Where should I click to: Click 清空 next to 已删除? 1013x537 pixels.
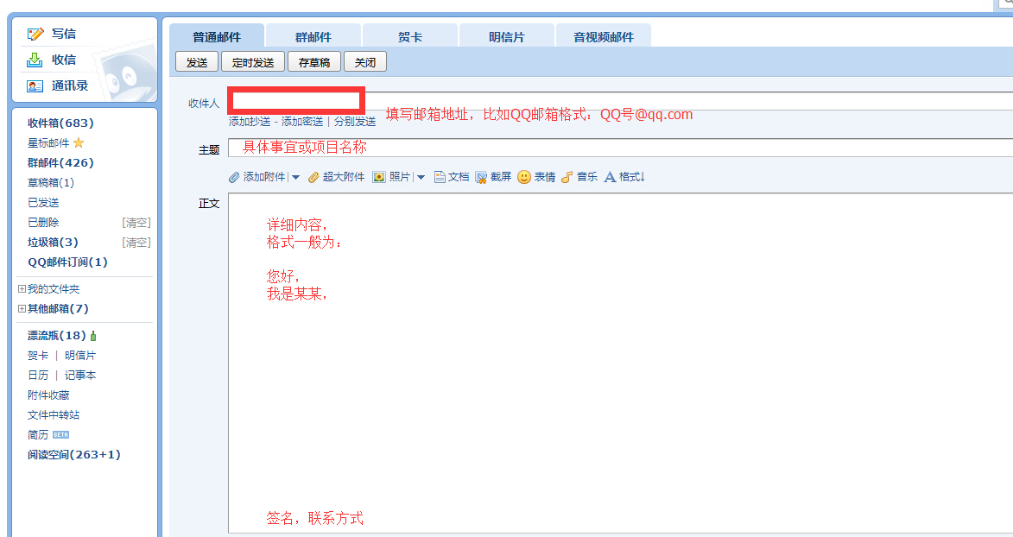point(136,222)
